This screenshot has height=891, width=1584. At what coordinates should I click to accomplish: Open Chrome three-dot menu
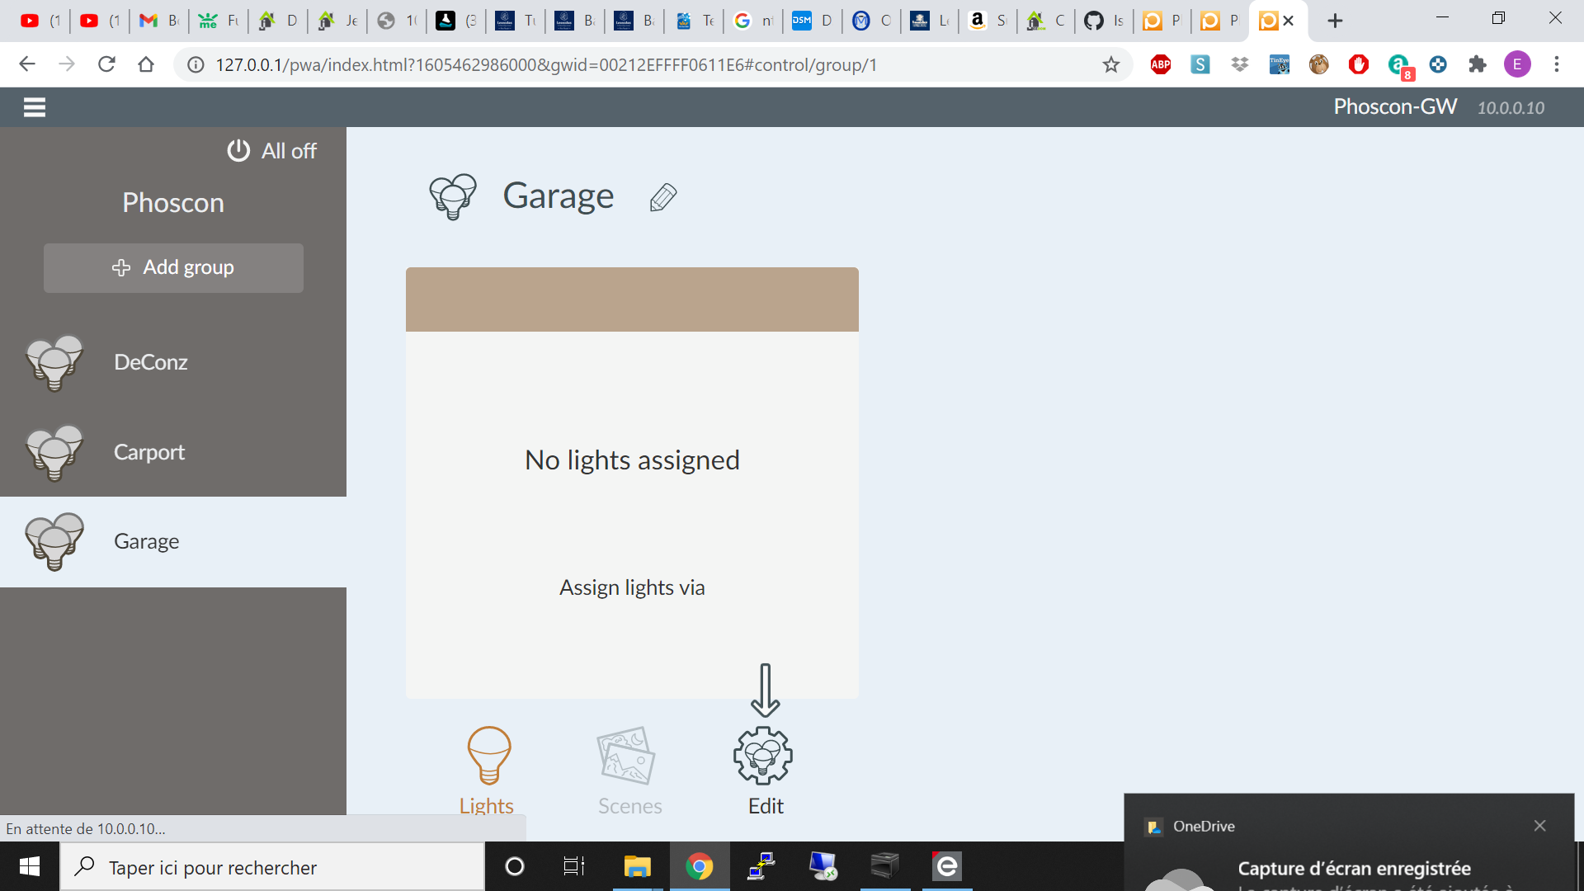1557,64
